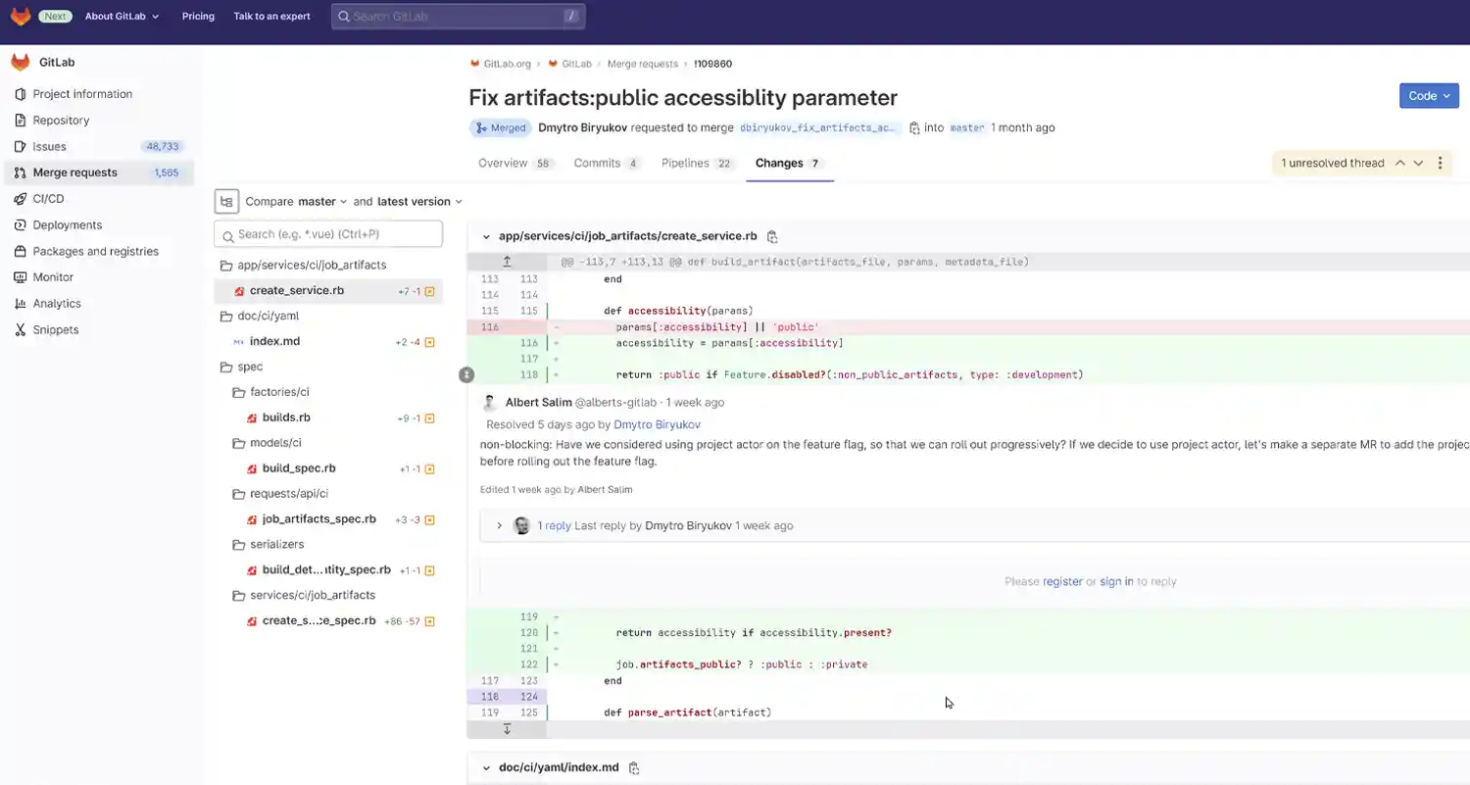Image resolution: width=1470 pixels, height=785 pixels.
Task: Click the file search input field
Action: tap(328, 234)
